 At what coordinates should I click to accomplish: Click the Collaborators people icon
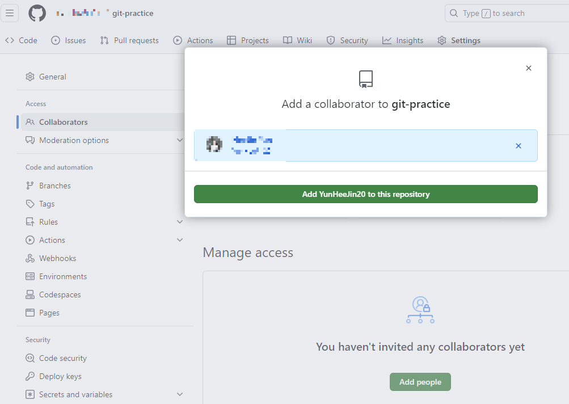point(30,122)
